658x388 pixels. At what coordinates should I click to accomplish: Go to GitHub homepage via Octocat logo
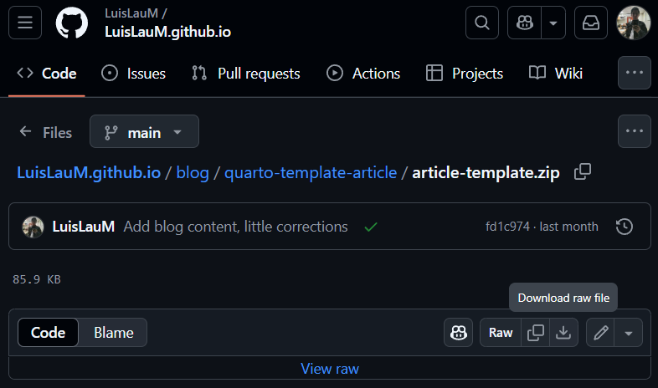pos(72,23)
